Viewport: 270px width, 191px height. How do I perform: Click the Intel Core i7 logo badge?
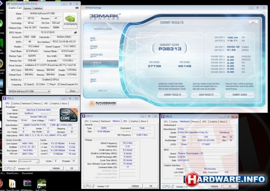coord(69,115)
